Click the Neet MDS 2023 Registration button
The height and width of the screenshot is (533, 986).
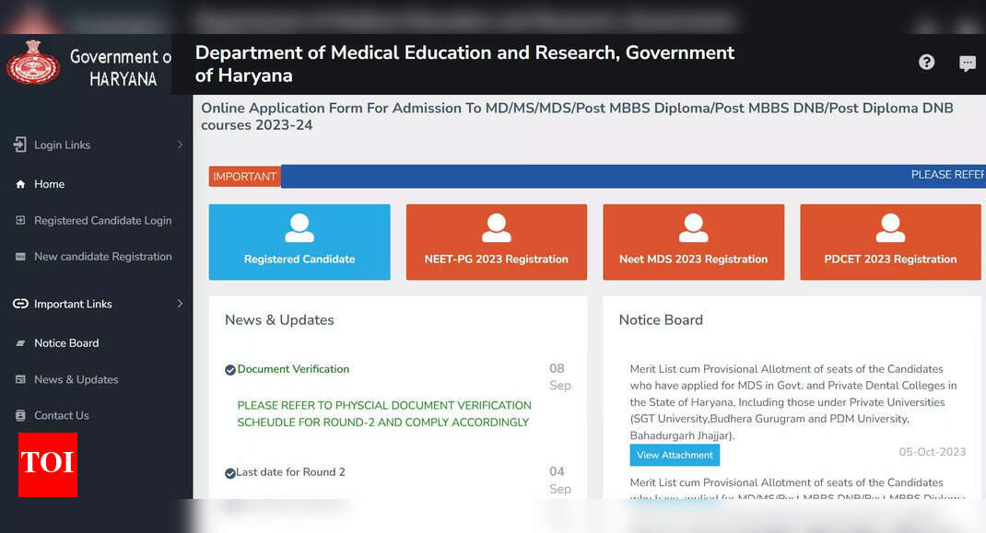694,242
